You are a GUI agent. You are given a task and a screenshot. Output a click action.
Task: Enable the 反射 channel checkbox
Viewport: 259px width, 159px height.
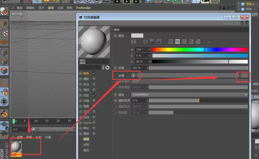click(x=94, y=95)
